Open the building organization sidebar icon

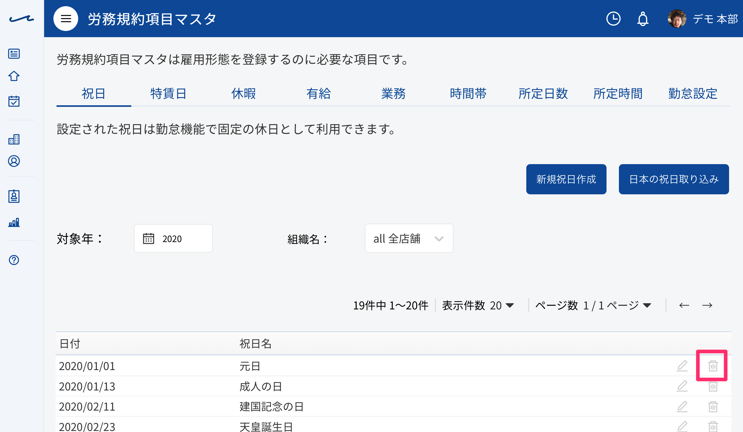pyautogui.click(x=14, y=139)
